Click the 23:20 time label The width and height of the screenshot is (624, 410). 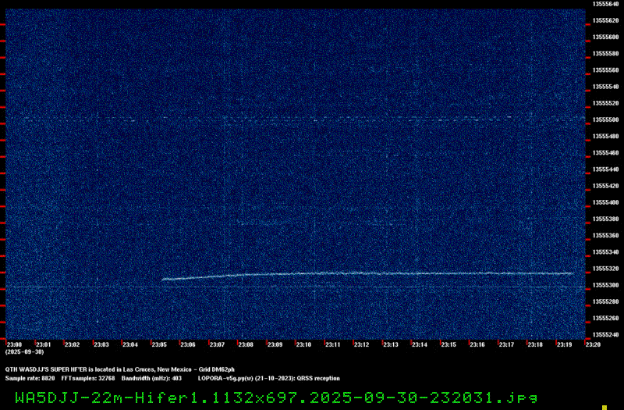tap(593, 344)
